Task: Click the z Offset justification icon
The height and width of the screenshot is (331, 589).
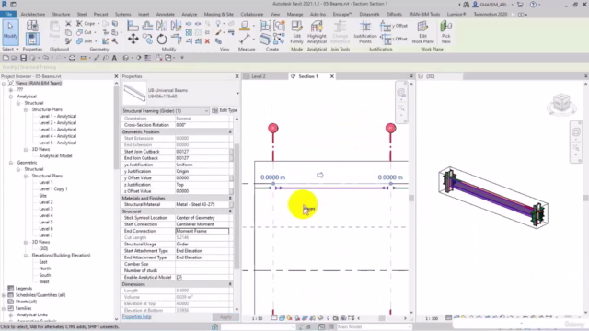Action: point(393,39)
